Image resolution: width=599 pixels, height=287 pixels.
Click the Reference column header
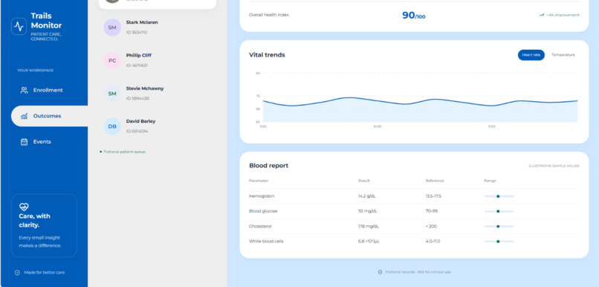[435, 181]
